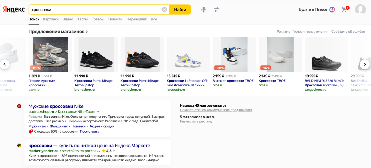371x168 pixels.
Task: Click Показать только коммерческие предложения link
Action: (x=216, y=110)
